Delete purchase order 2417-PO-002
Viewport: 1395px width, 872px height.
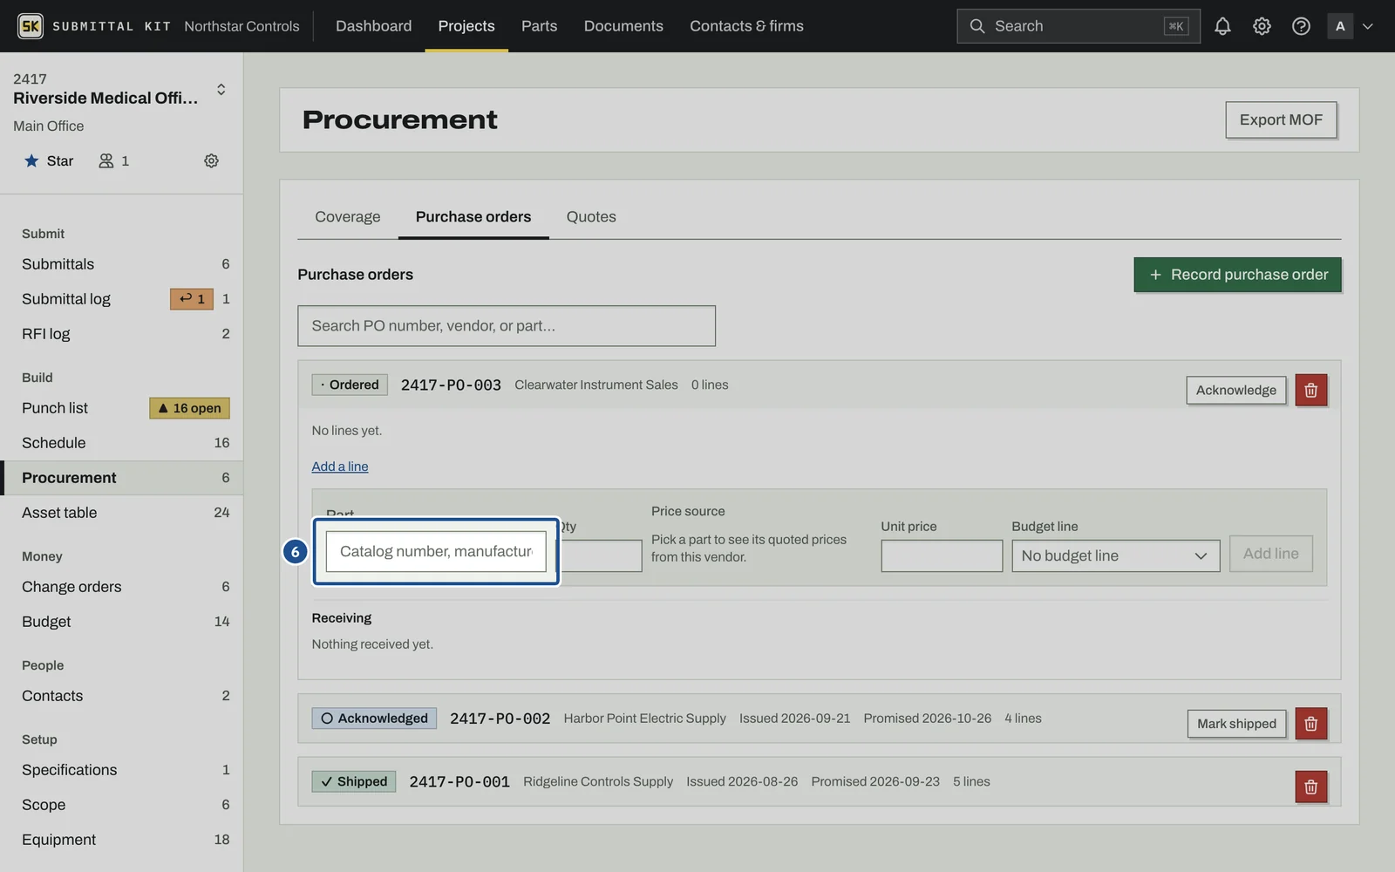point(1310,724)
